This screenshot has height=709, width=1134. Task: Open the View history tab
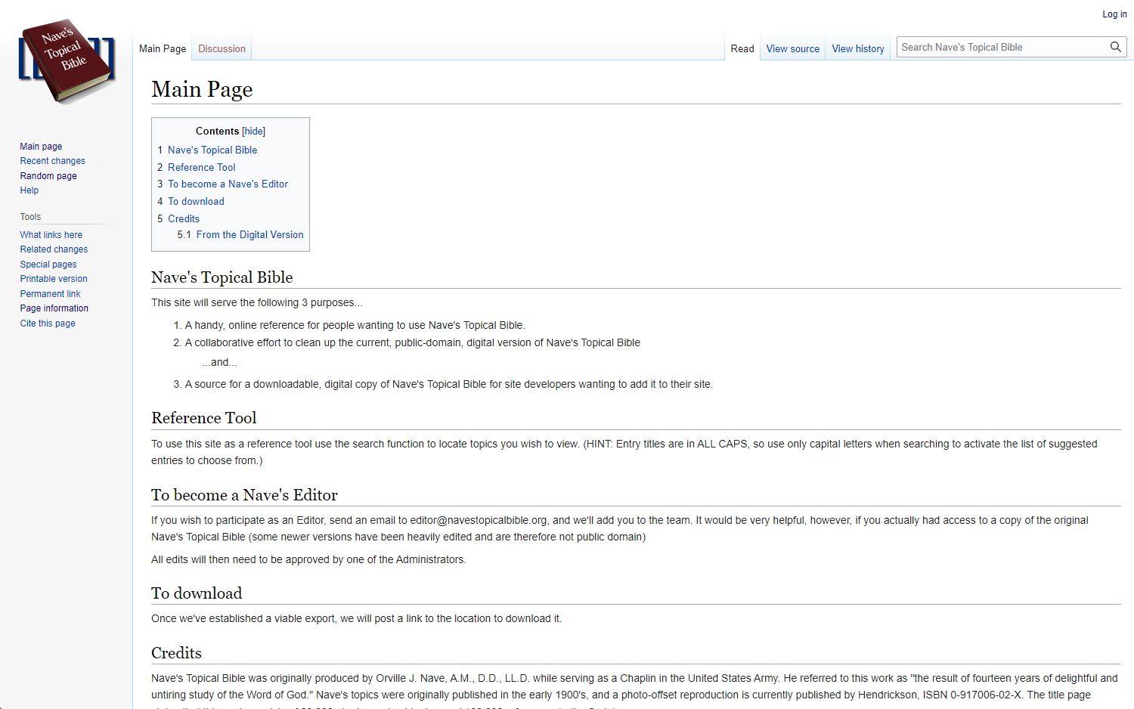857,48
